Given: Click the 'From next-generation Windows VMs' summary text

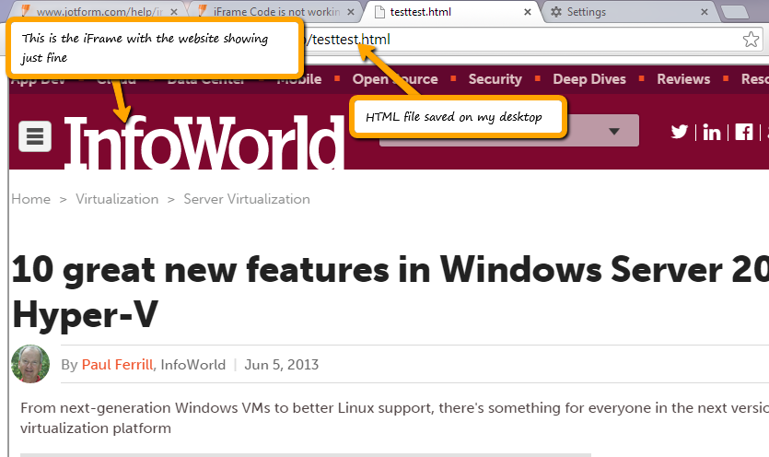Looking at the screenshot, I should click(395, 417).
